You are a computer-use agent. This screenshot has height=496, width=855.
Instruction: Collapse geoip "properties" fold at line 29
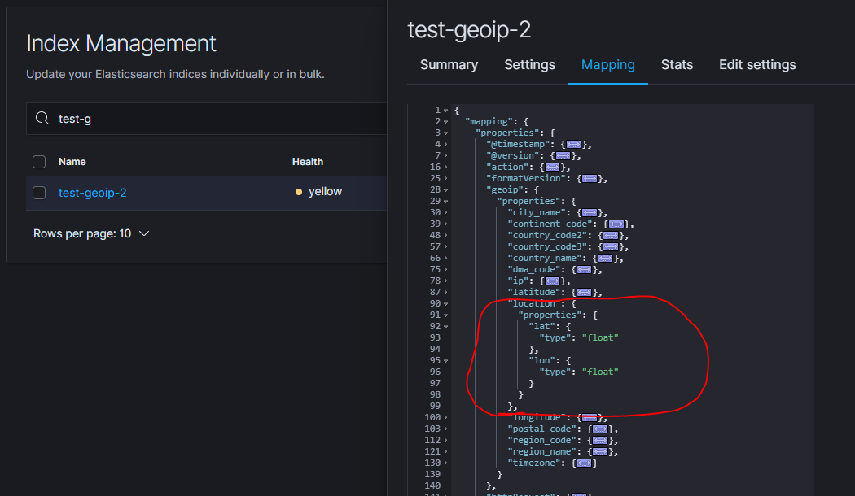pos(445,202)
